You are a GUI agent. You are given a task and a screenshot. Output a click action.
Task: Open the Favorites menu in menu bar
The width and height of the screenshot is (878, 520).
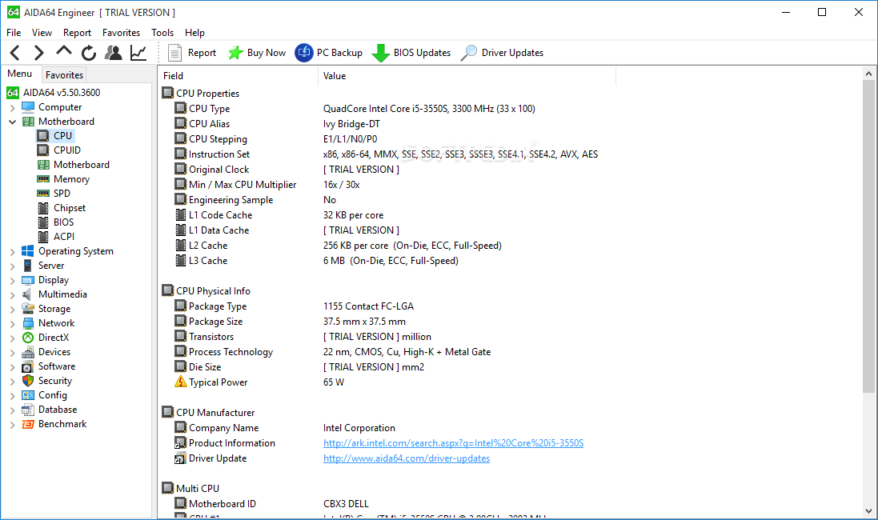tap(121, 33)
